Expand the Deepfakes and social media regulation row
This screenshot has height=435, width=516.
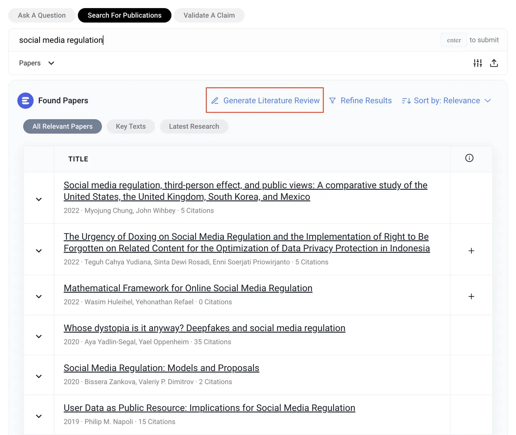[39, 336]
